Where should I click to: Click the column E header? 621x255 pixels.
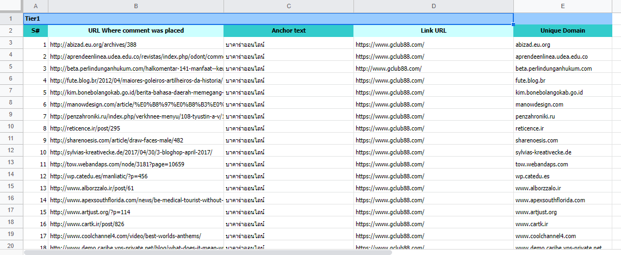[x=562, y=6]
